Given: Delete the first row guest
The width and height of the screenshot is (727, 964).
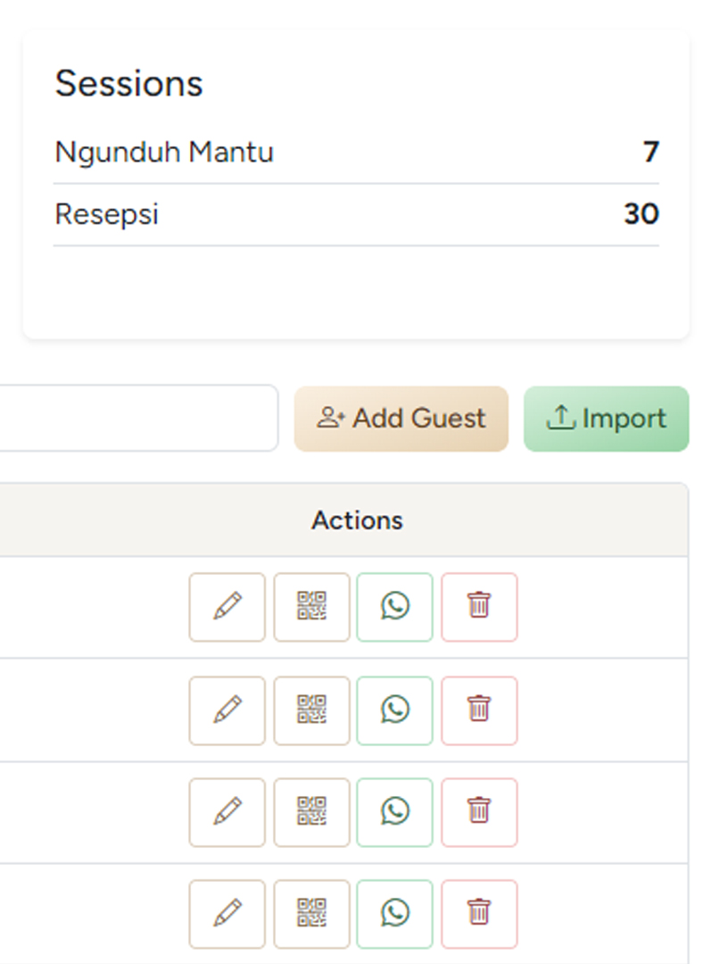Looking at the screenshot, I should pyautogui.click(x=479, y=607).
